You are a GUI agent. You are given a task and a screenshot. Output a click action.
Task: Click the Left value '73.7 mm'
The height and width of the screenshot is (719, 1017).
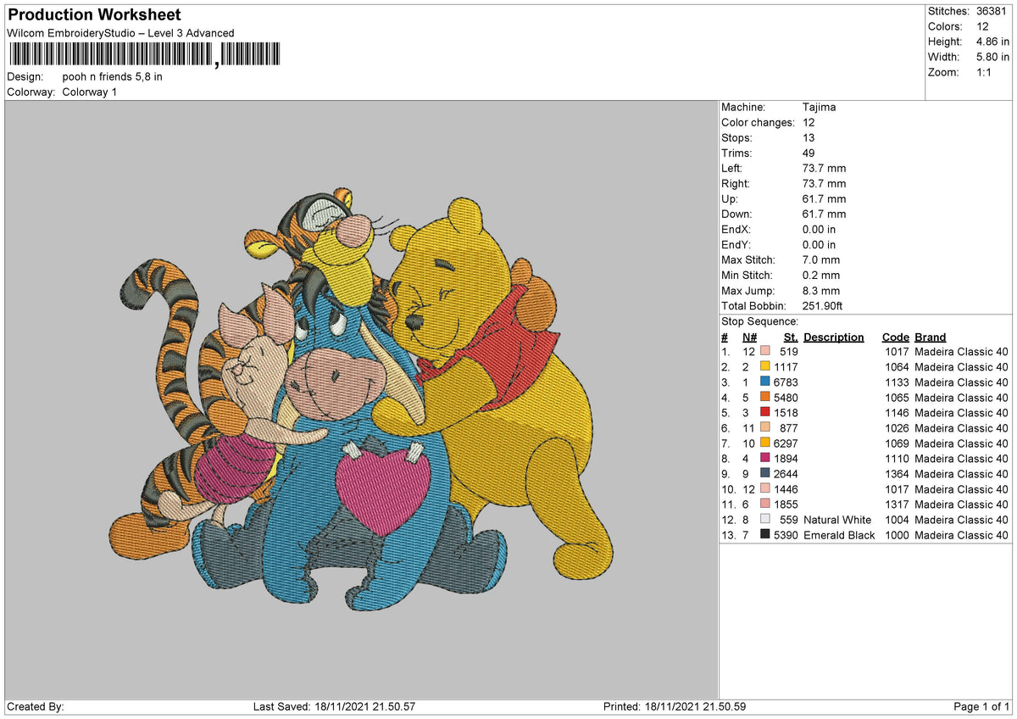click(824, 169)
